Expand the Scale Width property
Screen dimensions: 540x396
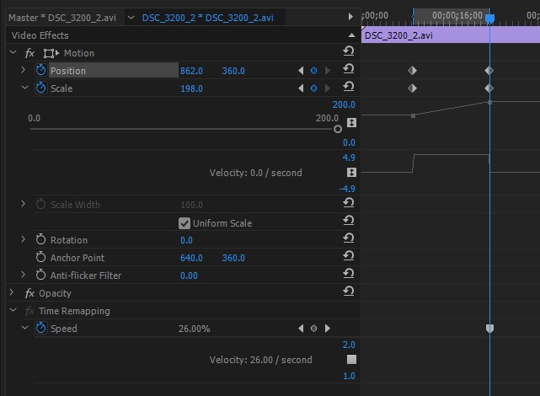coord(23,204)
